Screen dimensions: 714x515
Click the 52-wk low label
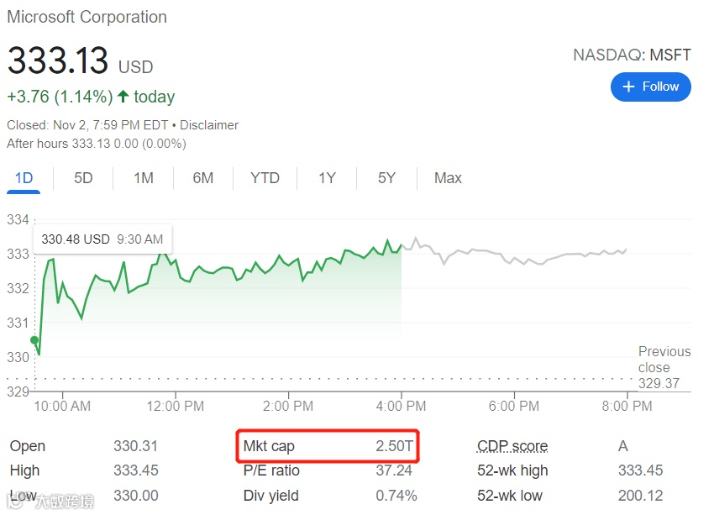point(510,496)
